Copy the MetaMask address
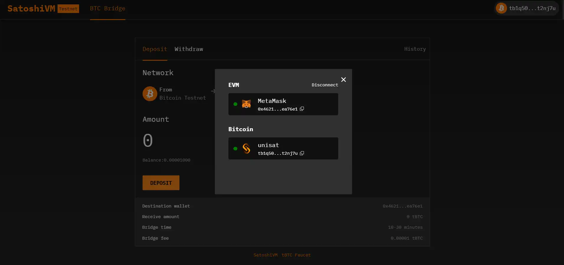 coord(302,109)
